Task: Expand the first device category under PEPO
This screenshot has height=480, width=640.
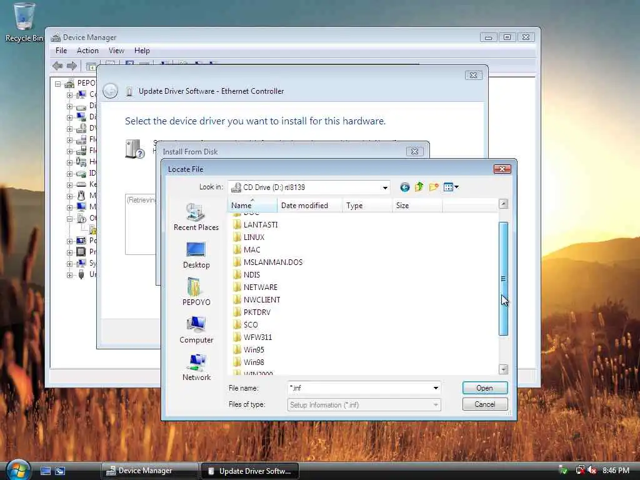Action: [70, 95]
